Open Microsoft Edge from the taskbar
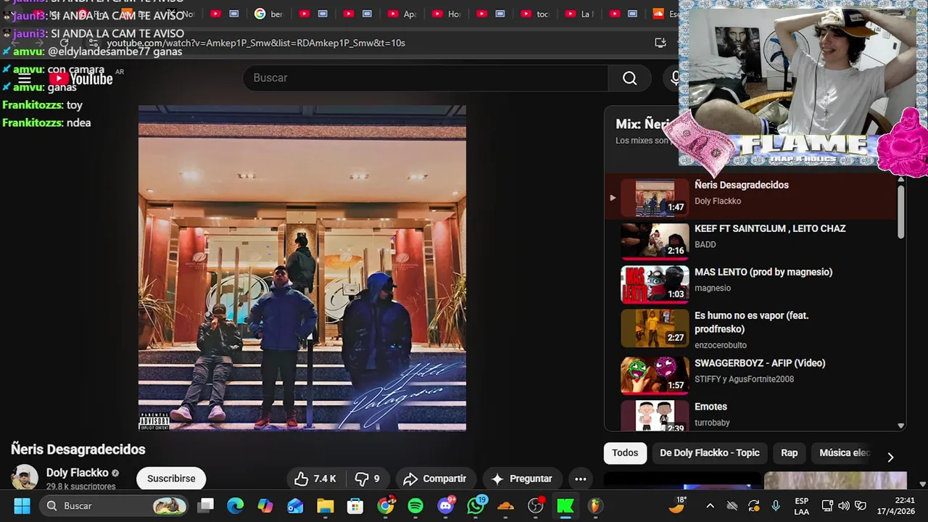The width and height of the screenshot is (928, 522). pos(236,506)
